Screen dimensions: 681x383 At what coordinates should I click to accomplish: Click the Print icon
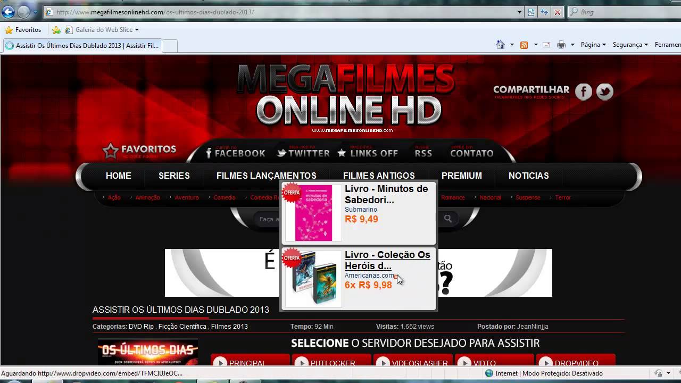561,45
